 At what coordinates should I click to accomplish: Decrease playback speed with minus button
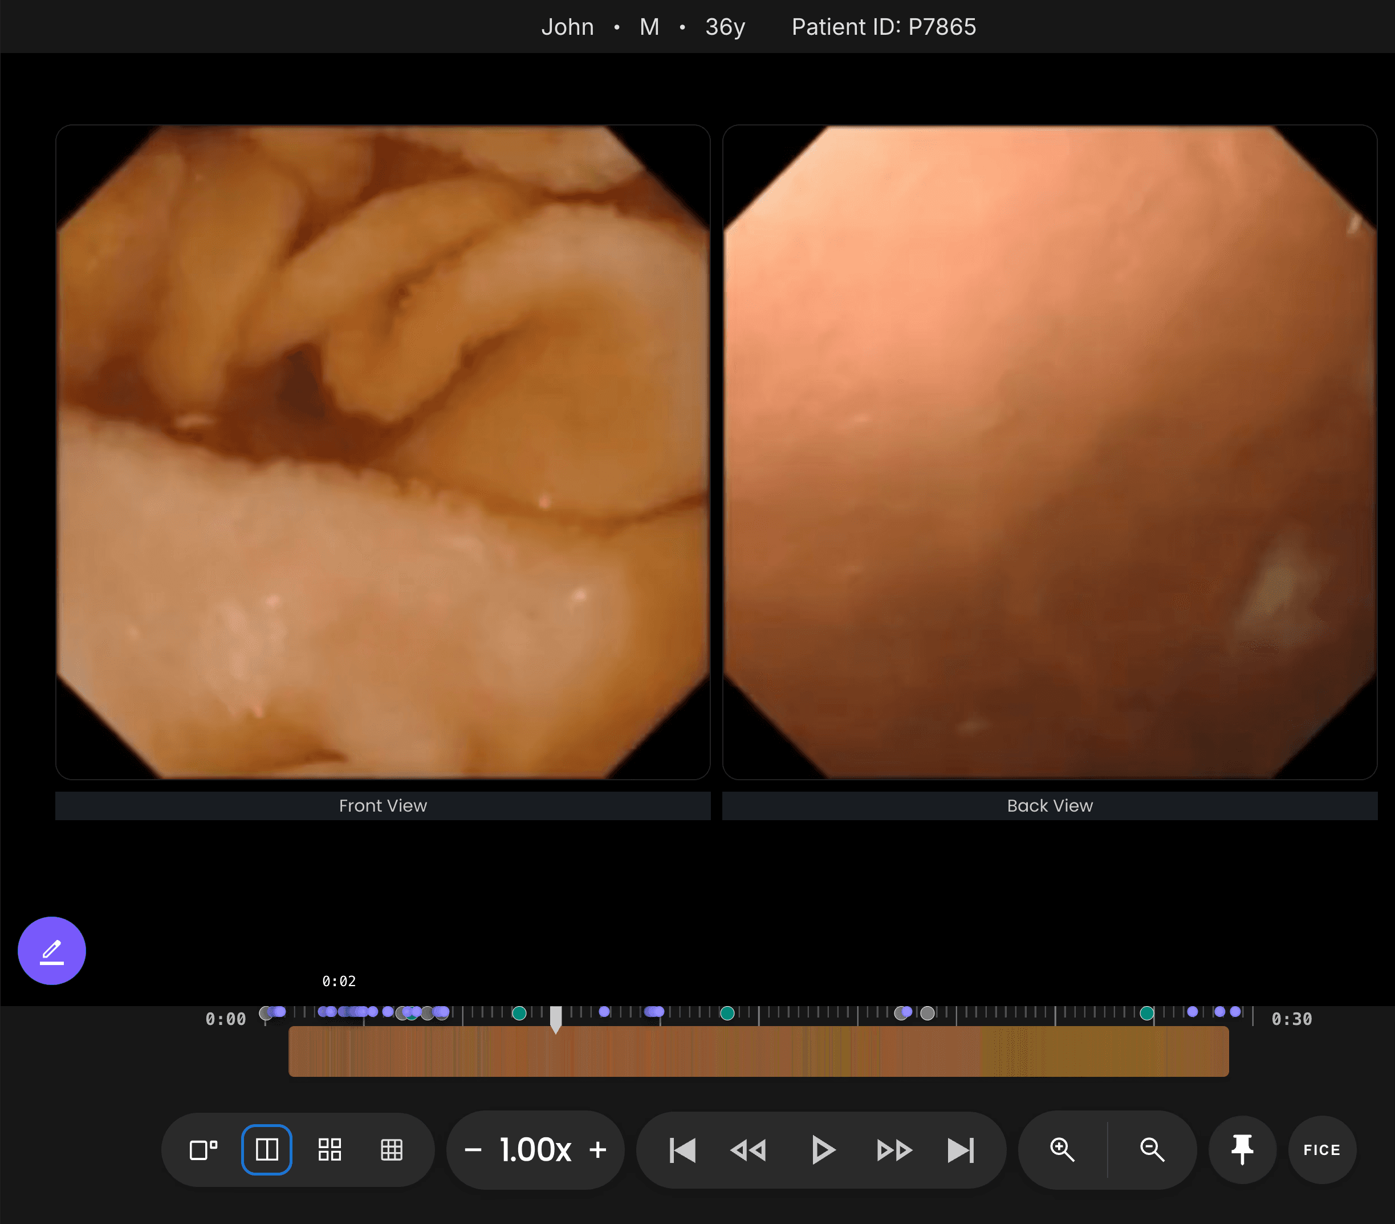pyautogui.click(x=473, y=1150)
